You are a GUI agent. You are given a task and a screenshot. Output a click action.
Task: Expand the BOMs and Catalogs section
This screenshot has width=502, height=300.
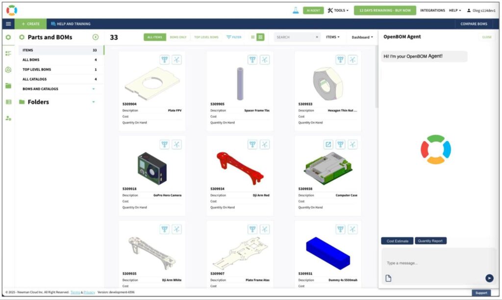[94, 89]
